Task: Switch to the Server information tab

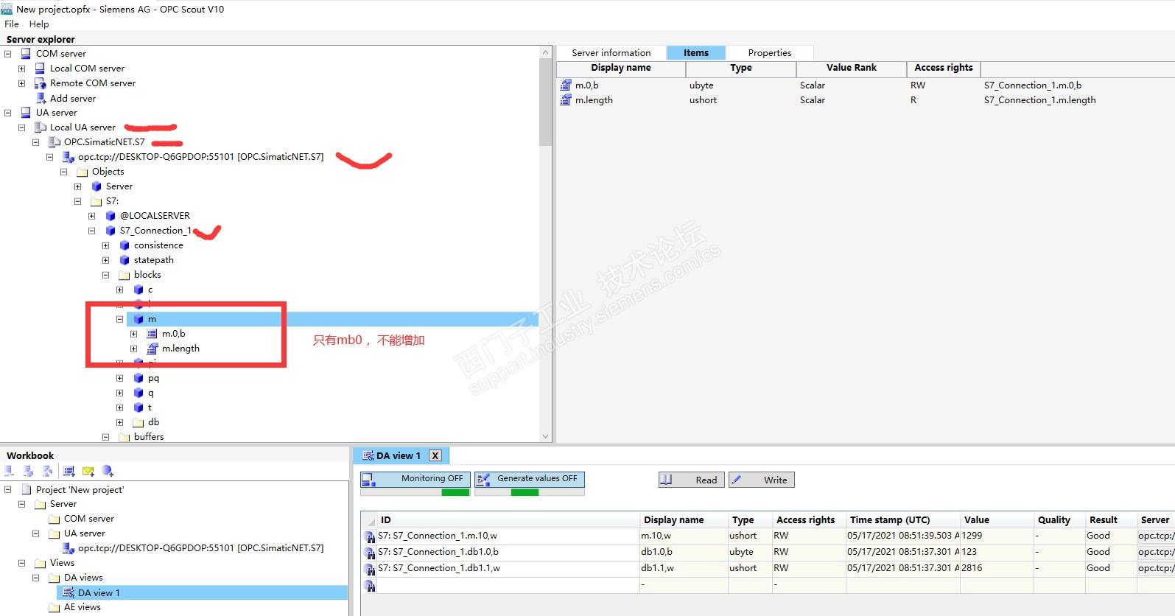Action: coord(611,53)
